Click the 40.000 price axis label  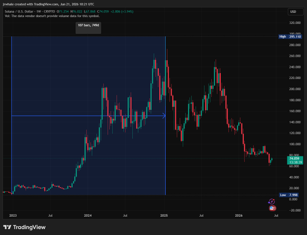point(295,177)
